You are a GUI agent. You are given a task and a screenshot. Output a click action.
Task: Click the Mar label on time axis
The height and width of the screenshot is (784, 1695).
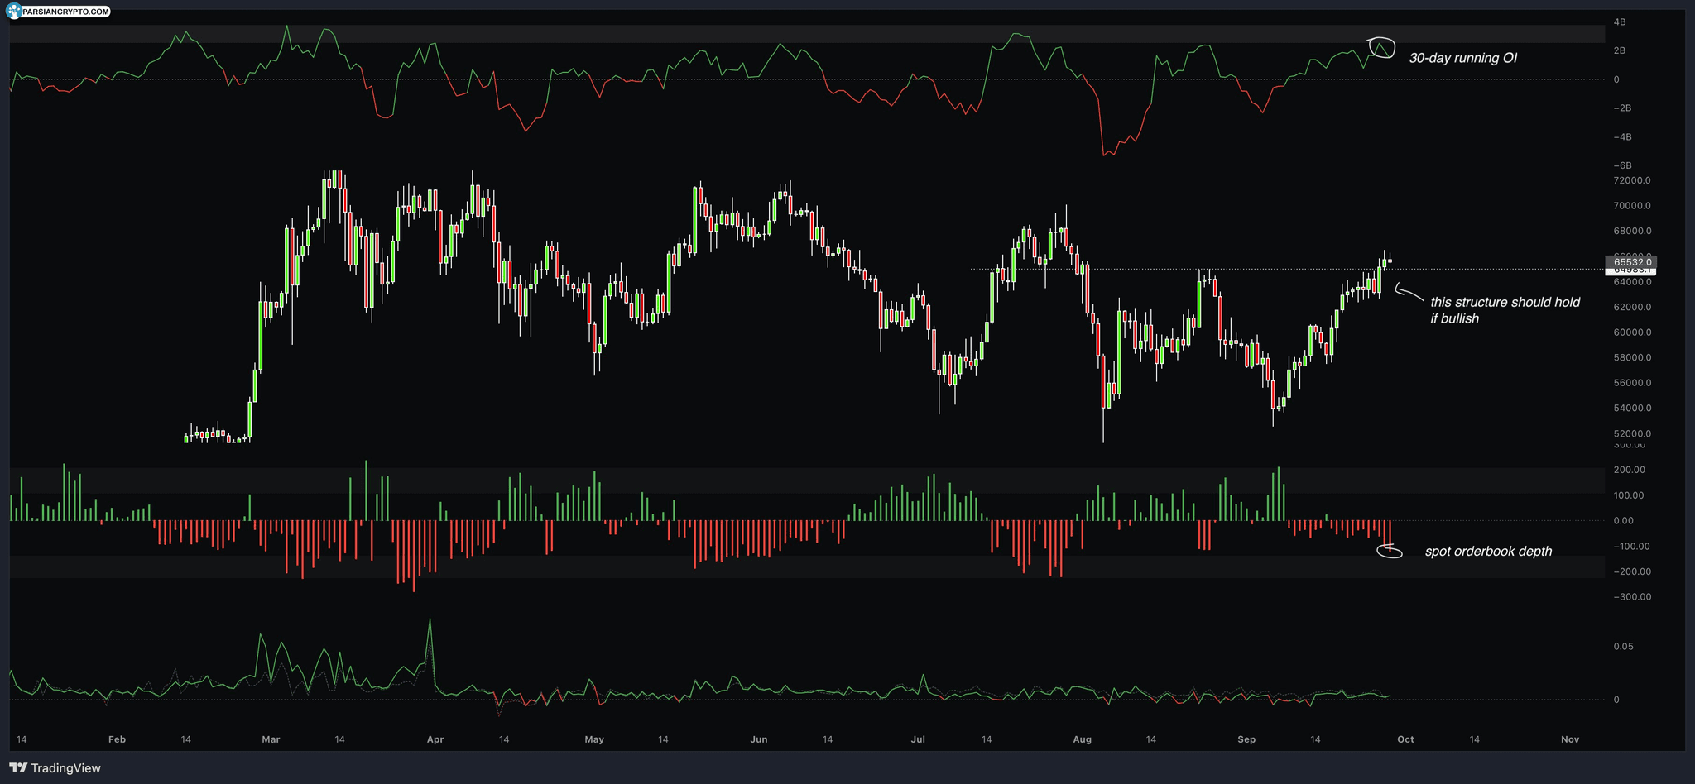pos(271,739)
